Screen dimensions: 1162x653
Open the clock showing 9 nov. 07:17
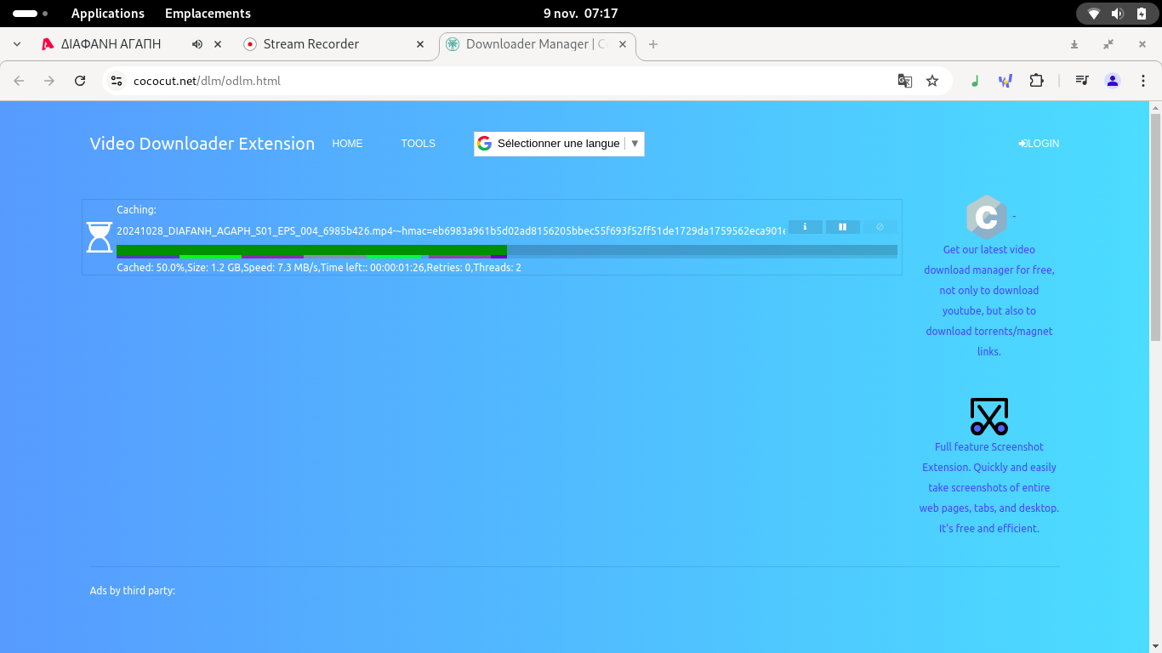pos(581,14)
